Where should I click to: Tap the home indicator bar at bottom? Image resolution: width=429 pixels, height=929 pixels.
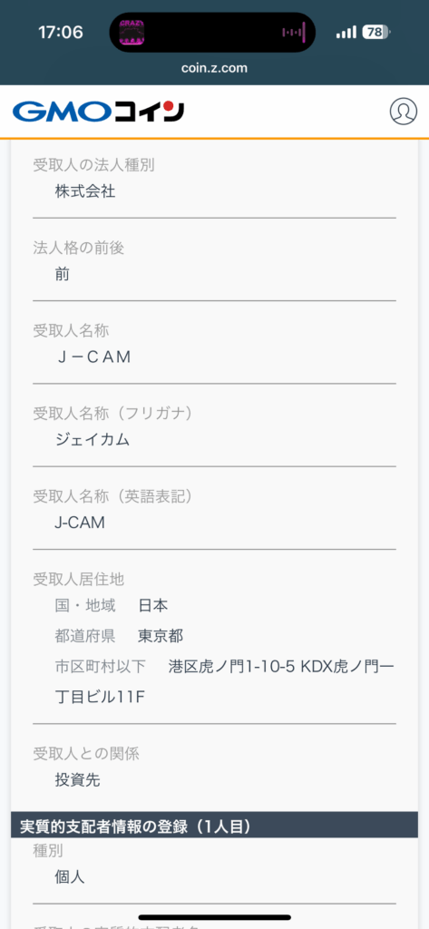[214, 917]
